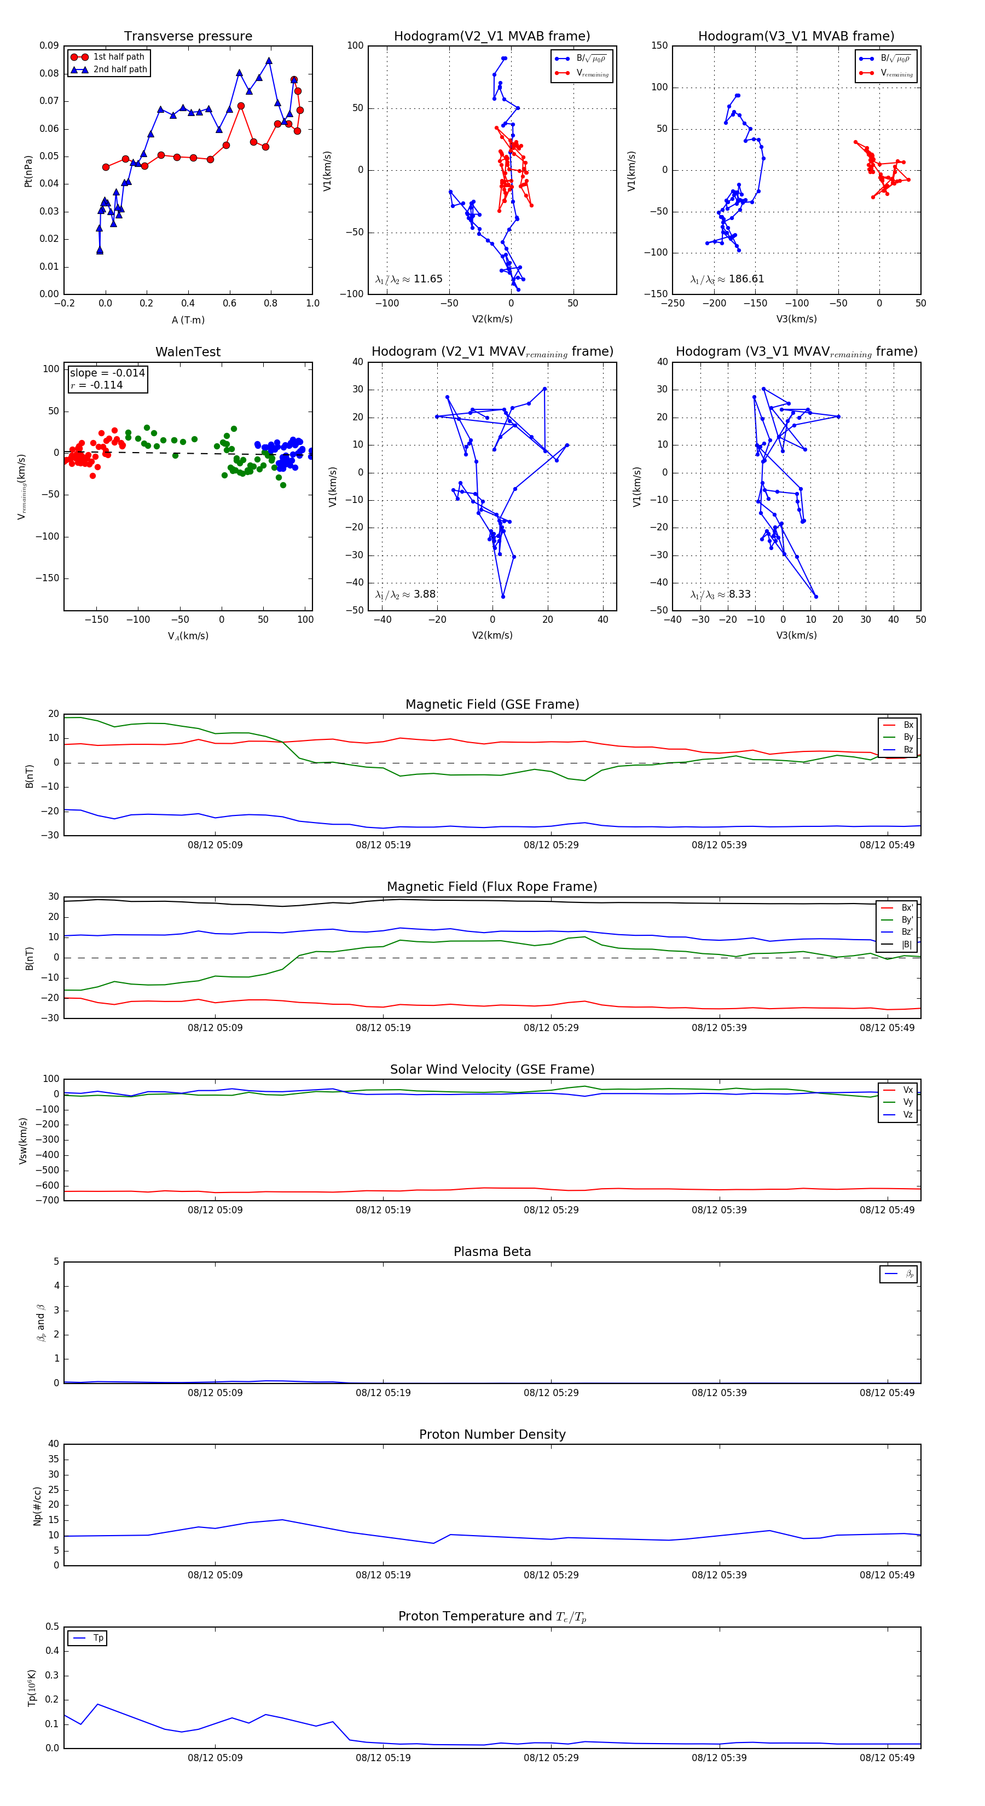
Task: Click the 'Pt(nPa)' y-axis label
Action: point(28,170)
